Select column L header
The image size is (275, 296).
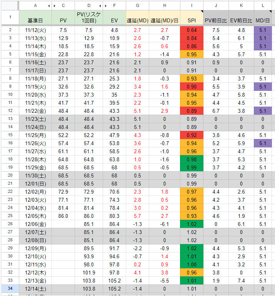263,6
